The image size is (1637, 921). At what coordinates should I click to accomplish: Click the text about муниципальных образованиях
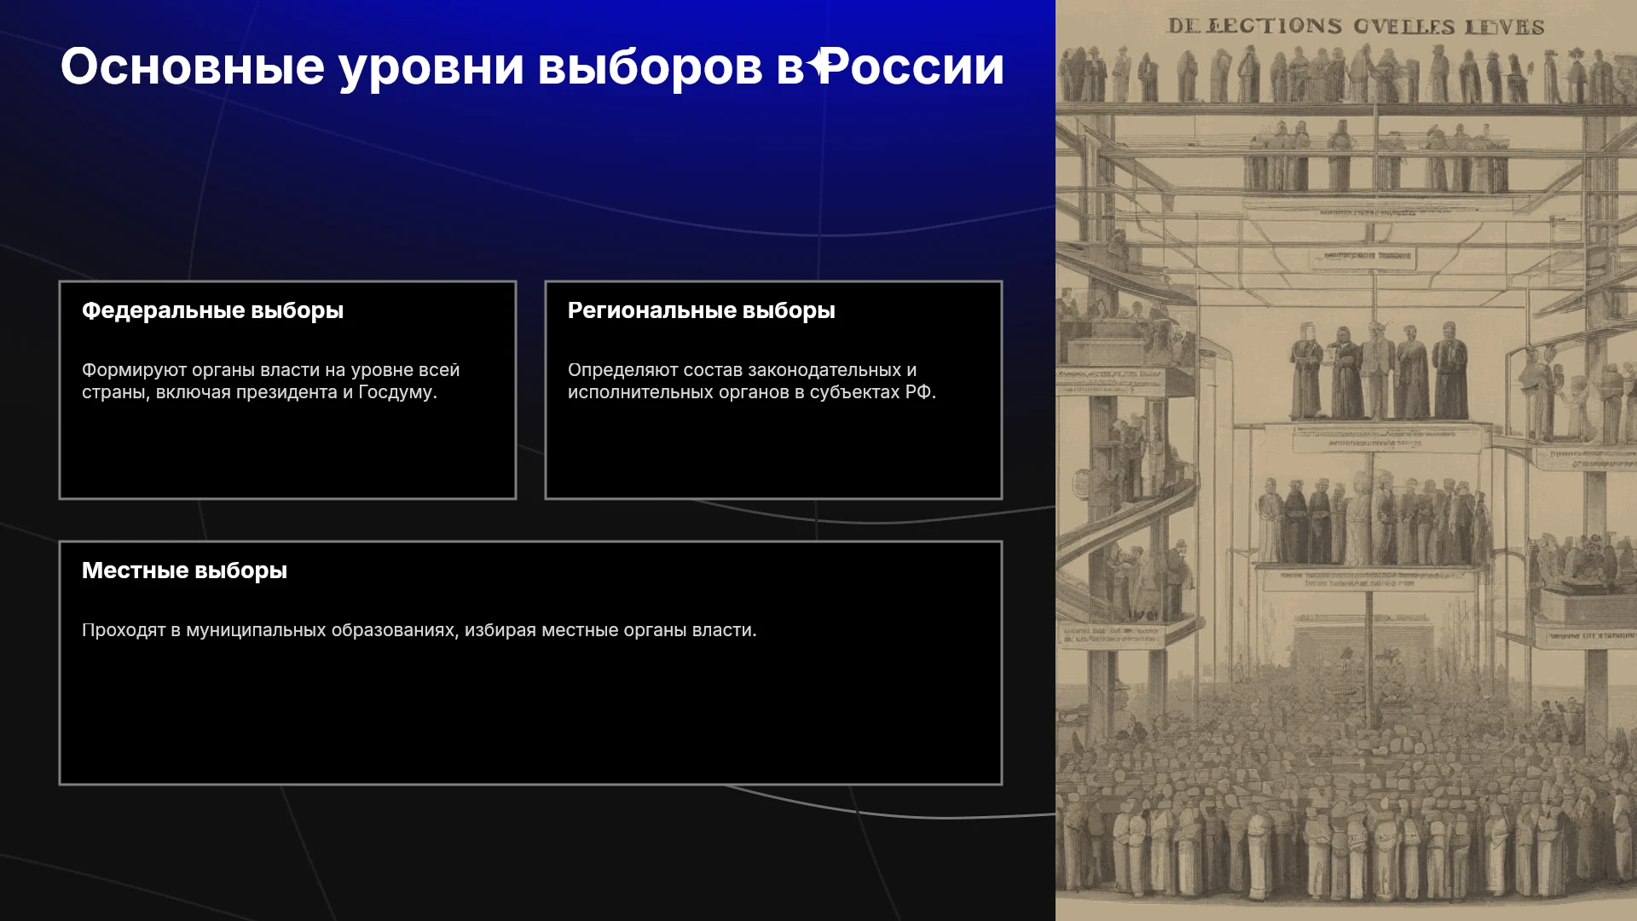pyautogui.click(x=419, y=630)
